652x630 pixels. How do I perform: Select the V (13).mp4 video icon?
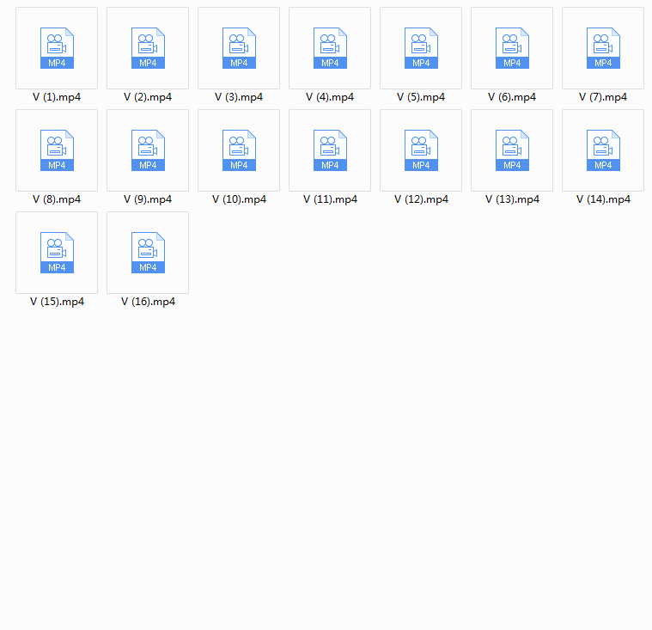[x=512, y=150]
